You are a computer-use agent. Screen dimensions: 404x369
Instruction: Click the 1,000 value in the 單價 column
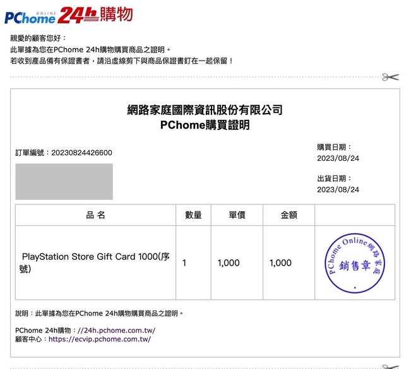[x=229, y=262]
